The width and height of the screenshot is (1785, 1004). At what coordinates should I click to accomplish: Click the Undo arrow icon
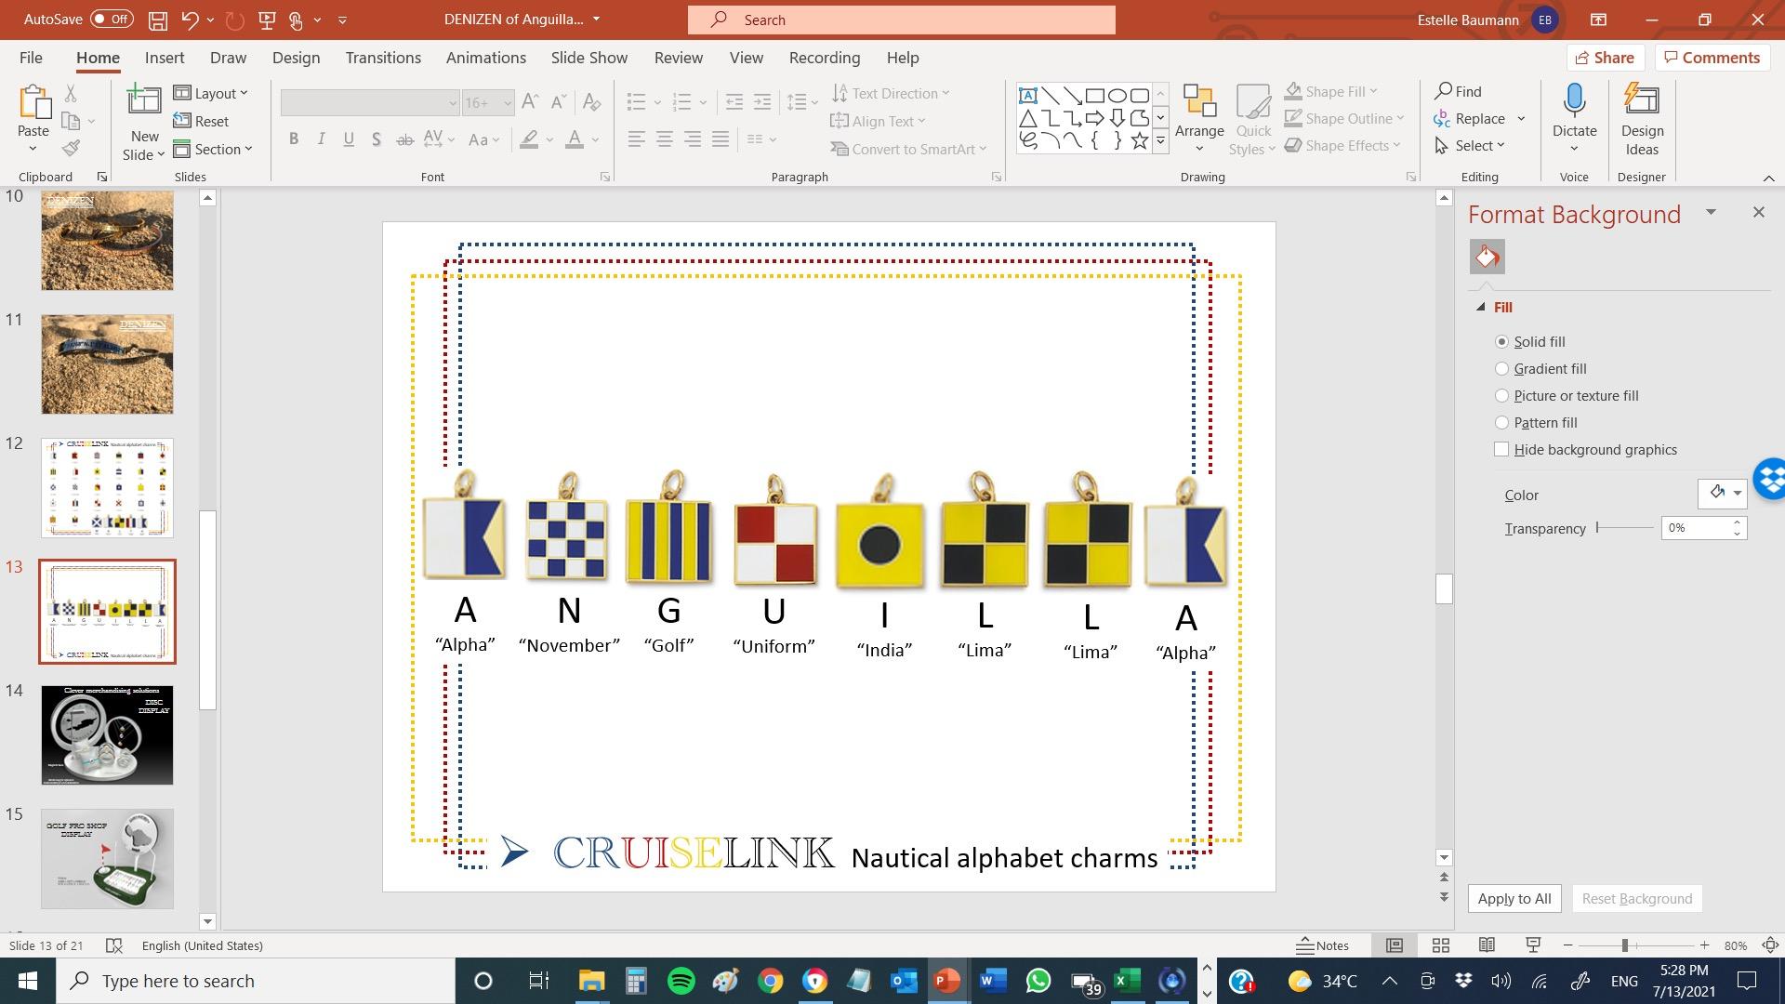[190, 20]
